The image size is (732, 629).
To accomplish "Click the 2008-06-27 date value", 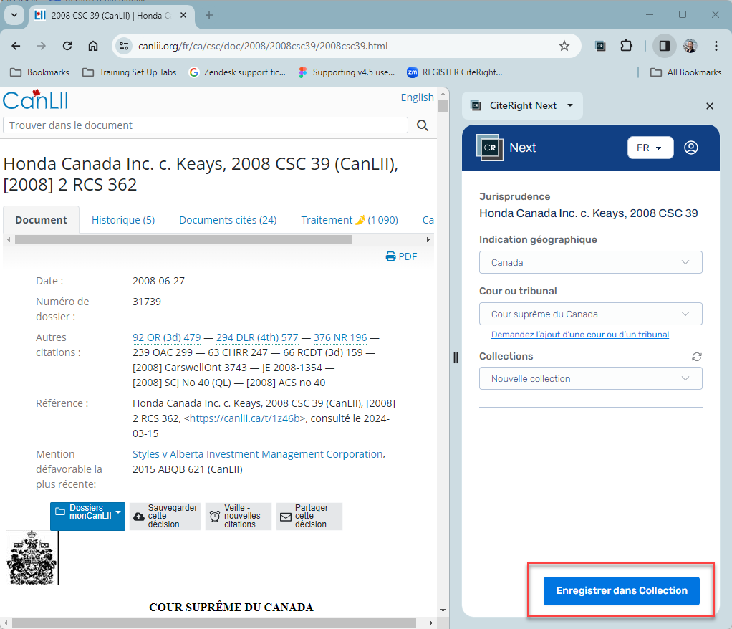I will [x=159, y=281].
